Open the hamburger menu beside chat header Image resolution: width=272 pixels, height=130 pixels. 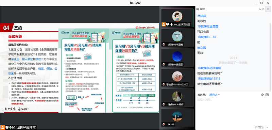(268, 9)
